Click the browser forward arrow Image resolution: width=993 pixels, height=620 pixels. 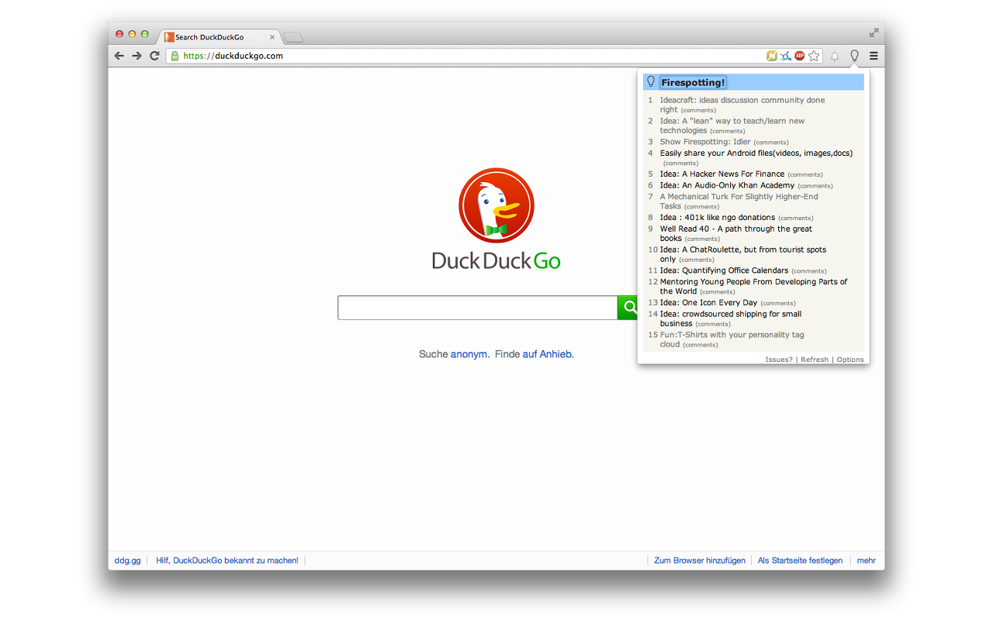click(137, 56)
